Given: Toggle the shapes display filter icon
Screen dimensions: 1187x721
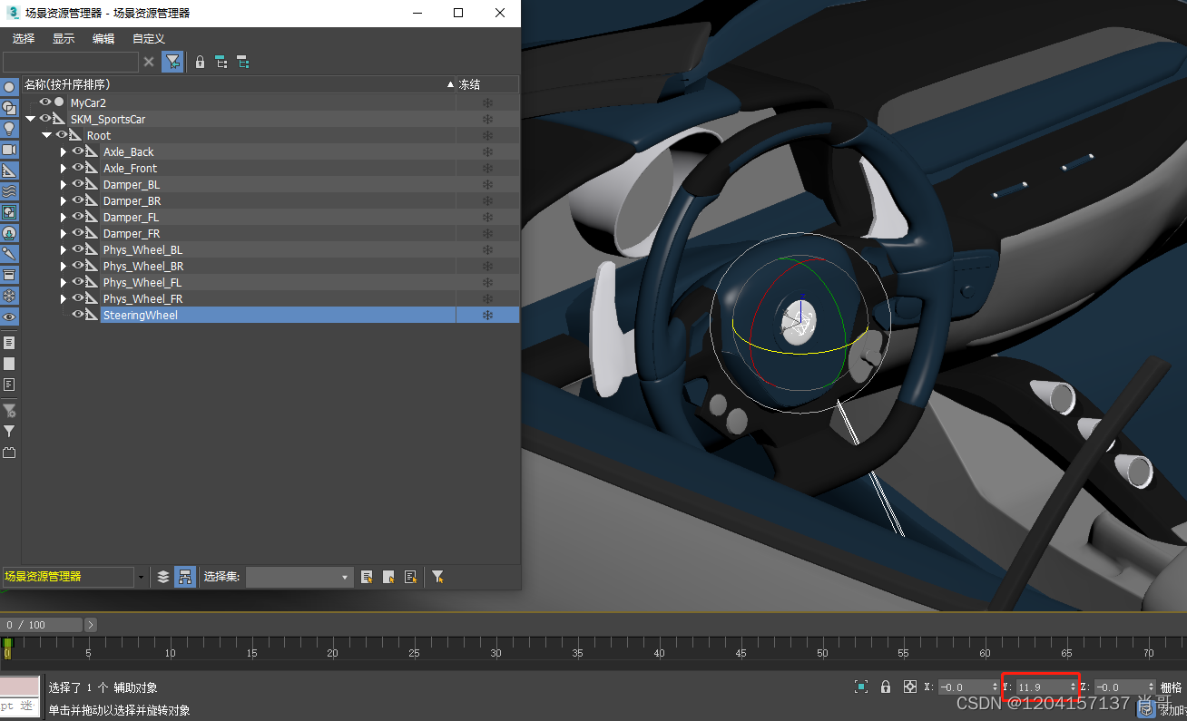Looking at the screenshot, I should click(9, 108).
